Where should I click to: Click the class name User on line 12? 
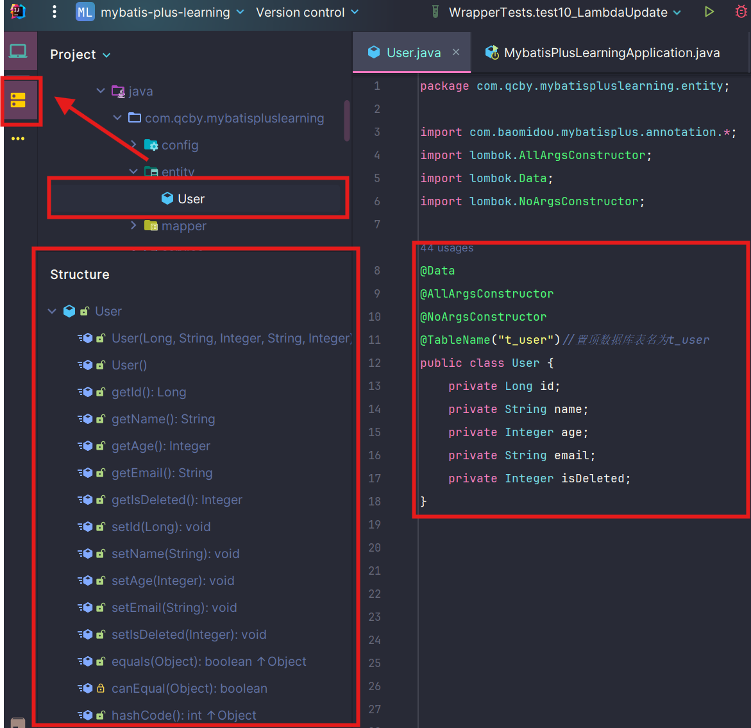click(525, 363)
